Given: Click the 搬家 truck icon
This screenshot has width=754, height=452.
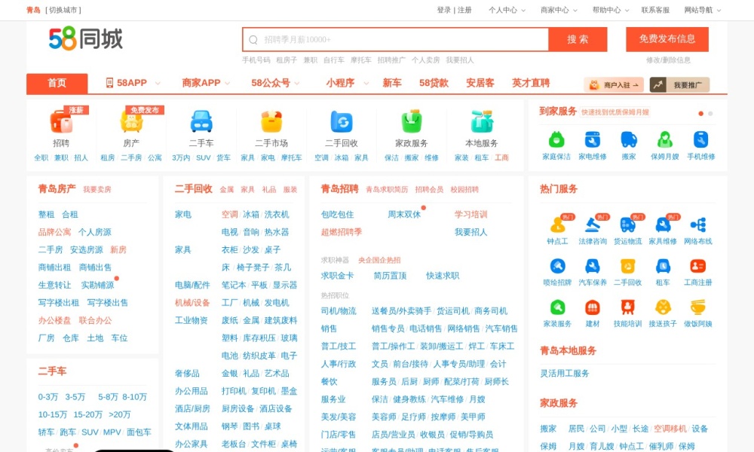Looking at the screenshot, I should (x=629, y=140).
